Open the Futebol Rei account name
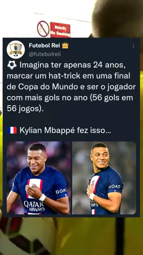 44,46
